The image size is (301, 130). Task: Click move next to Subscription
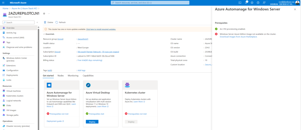pyautogui.click(x=57, y=52)
